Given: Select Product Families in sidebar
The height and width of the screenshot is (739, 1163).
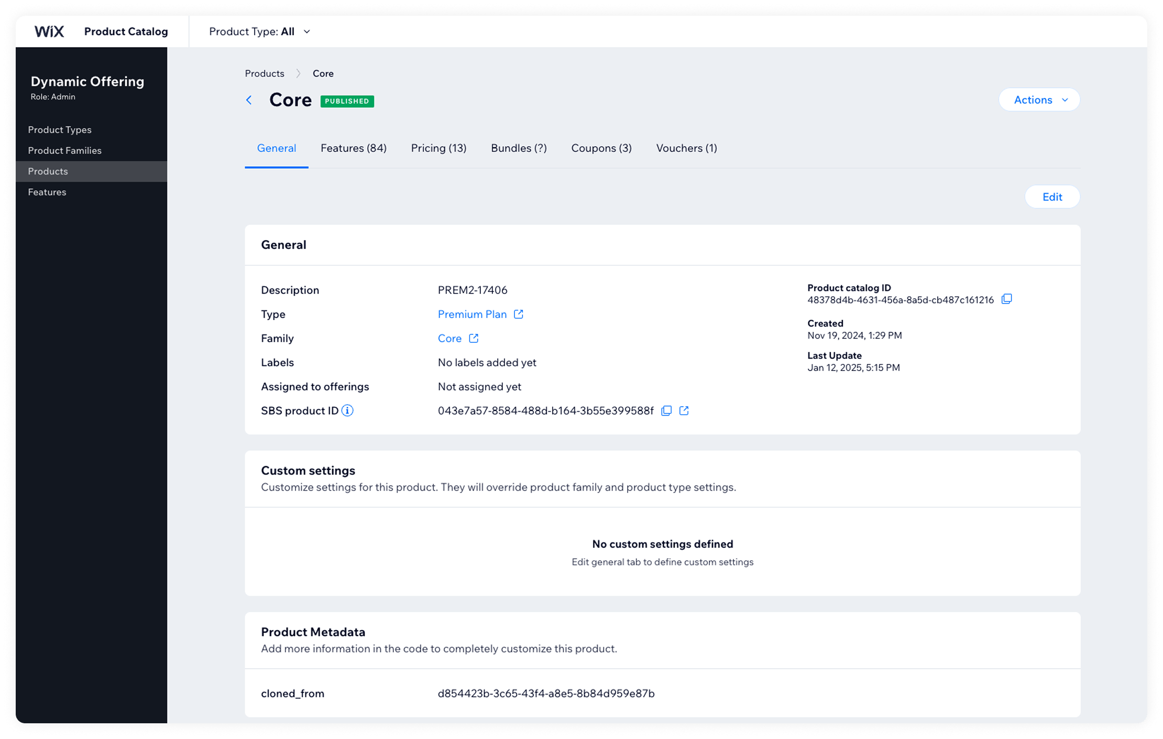Looking at the screenshot, I should 91,150.
